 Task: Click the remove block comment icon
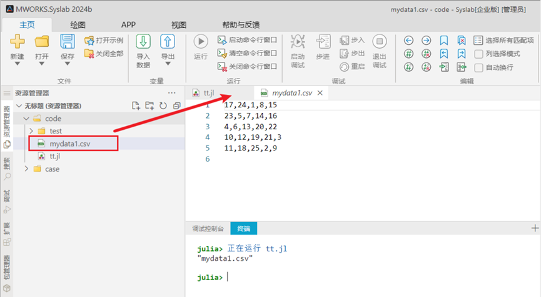click(426, 67)
